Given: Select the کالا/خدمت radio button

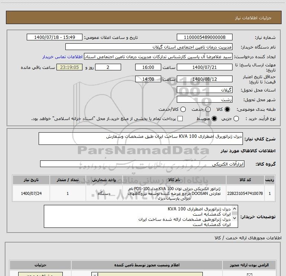Looking at the screenshot, I should pos(183,109).
